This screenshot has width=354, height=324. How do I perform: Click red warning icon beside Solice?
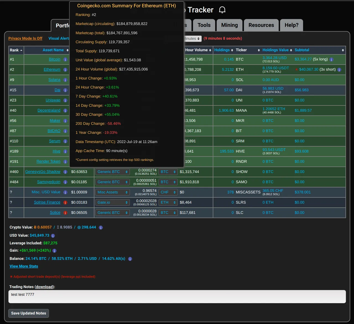(x=65, y=213)
